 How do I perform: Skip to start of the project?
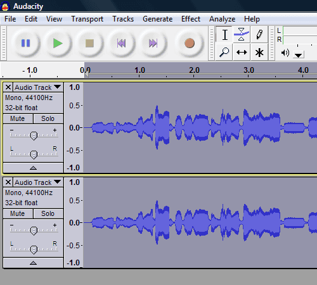point(121,43)
